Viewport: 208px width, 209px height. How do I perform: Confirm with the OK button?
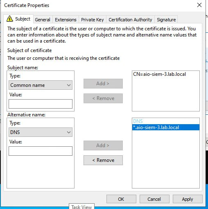[121, 199]
